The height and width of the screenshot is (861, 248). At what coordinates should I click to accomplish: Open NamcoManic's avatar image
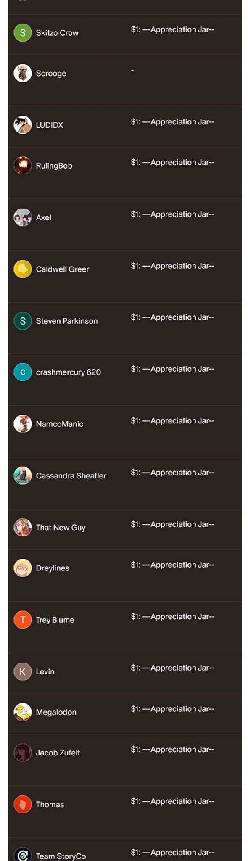[x=23, y=424]
